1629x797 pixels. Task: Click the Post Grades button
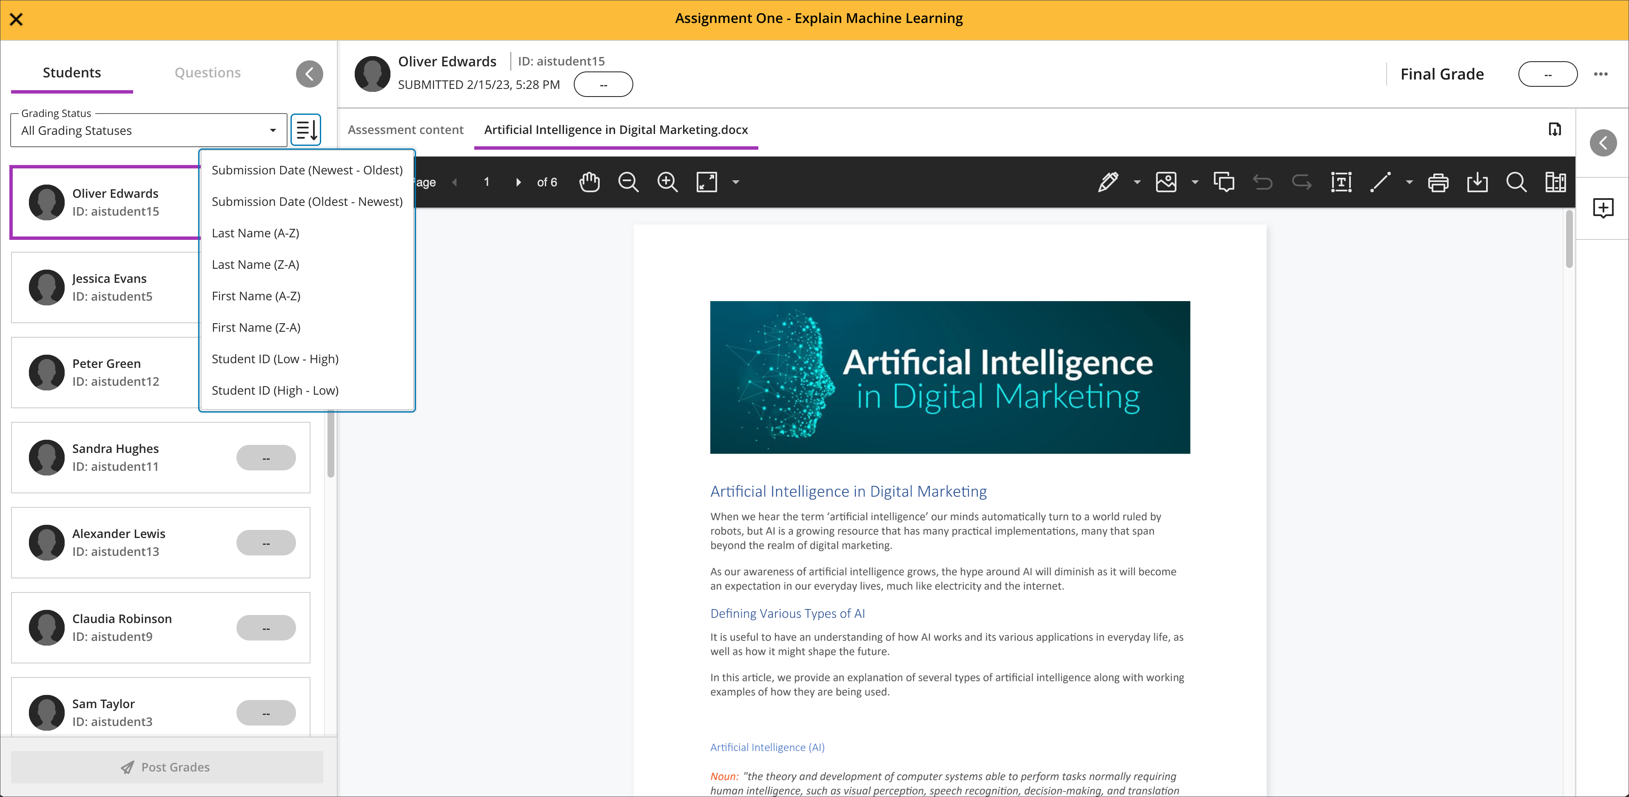tap(167, 767)
